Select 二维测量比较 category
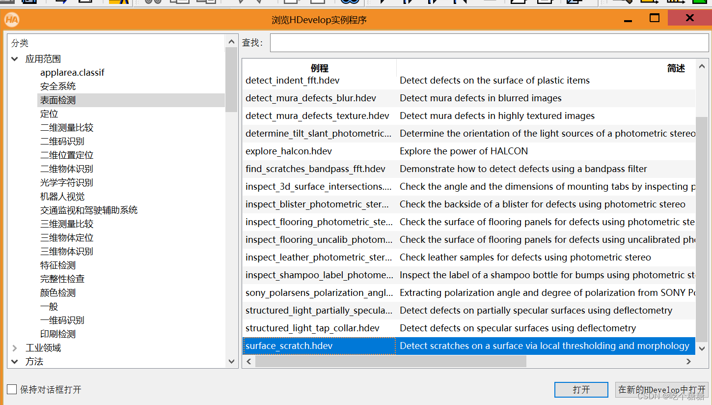This screenshot has height=405, width=712. [x=67, y=128]
